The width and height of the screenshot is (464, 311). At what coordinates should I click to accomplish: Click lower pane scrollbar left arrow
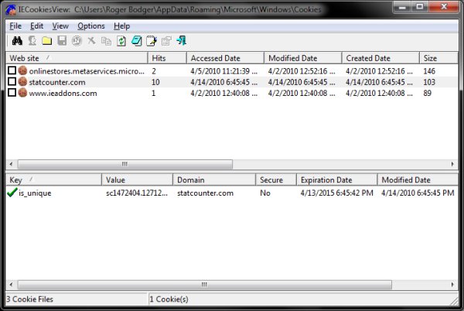click(11, 285)
